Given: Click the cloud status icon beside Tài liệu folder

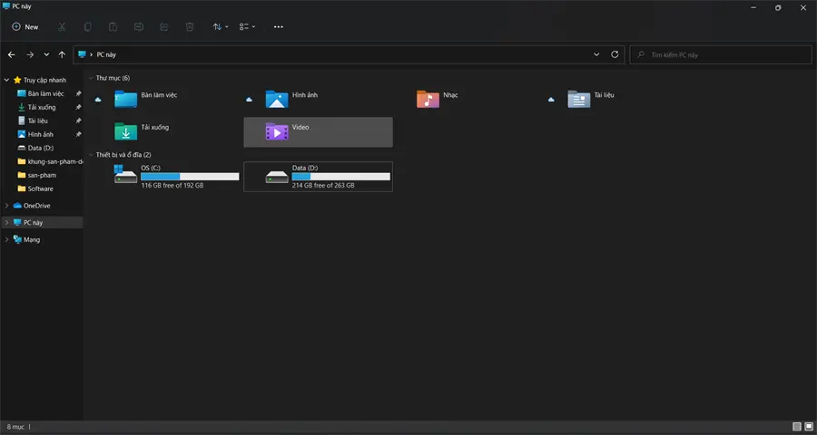Looking at the screenshot, I should 551,100.
